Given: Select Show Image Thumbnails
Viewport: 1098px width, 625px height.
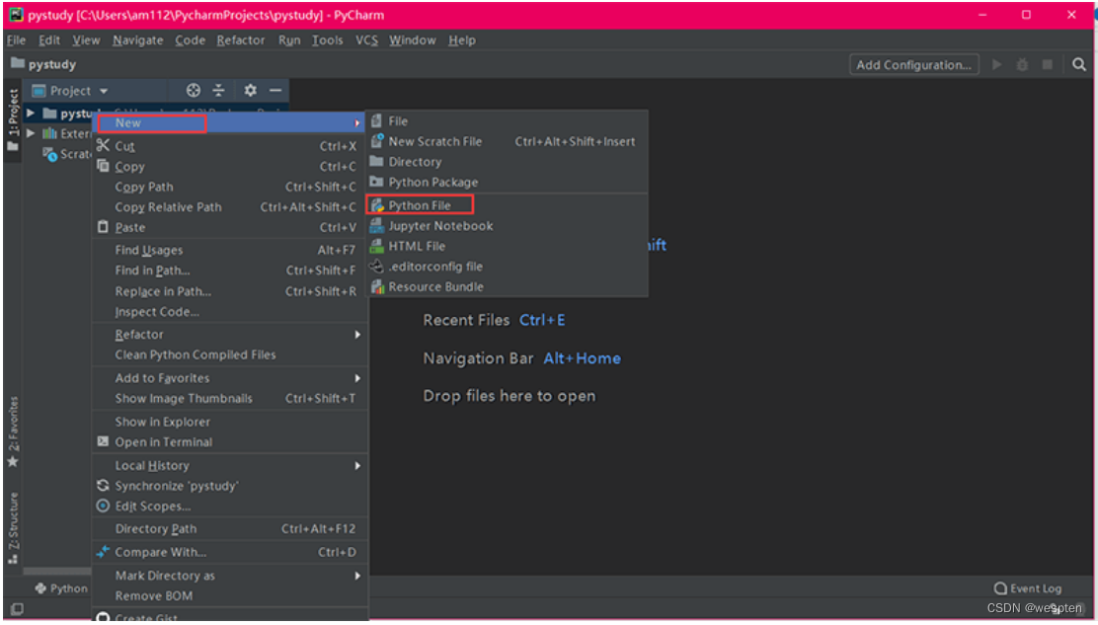Looking at the screenshot, I should click(x=230, y=398).
